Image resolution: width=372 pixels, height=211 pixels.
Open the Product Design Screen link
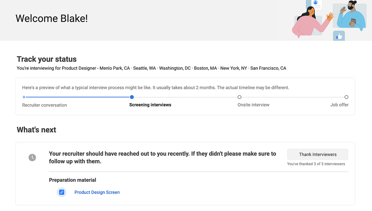click(x=97, y=192)
